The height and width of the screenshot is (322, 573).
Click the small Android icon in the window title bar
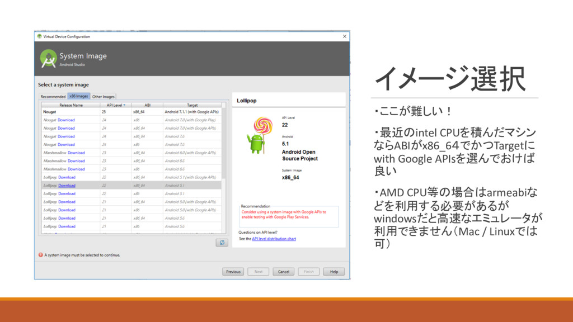coord(40,36)
